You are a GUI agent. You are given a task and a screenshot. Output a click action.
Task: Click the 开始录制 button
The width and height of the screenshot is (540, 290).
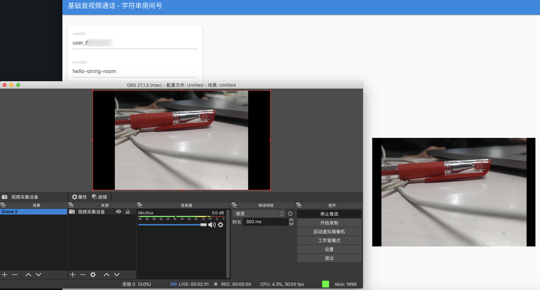329,223
